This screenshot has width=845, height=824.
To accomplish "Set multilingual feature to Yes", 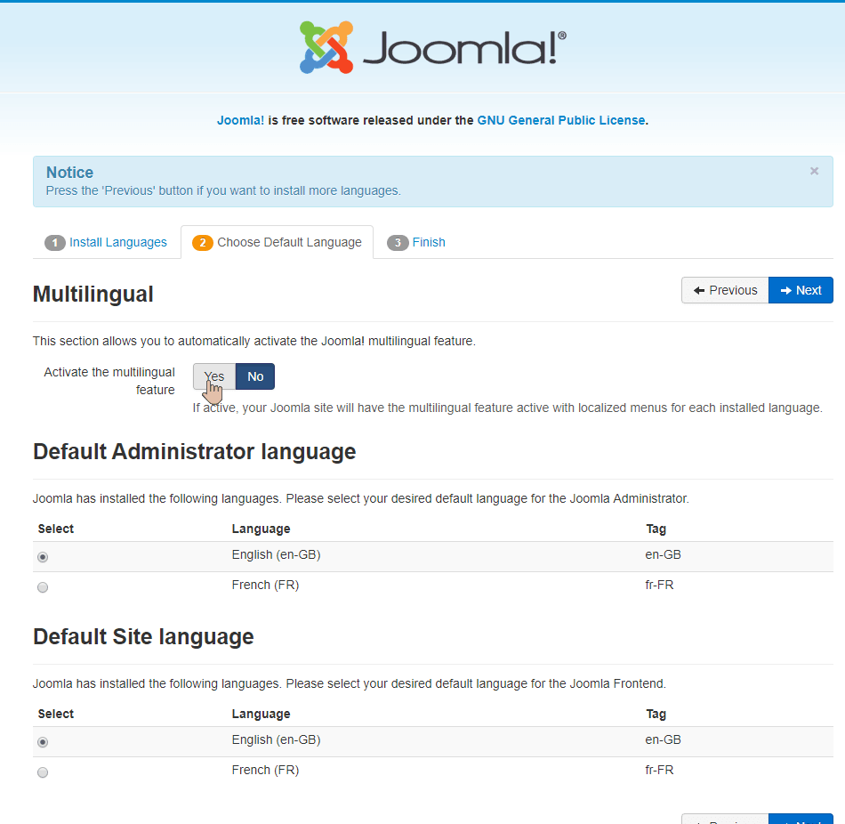I will coord(214,376).
